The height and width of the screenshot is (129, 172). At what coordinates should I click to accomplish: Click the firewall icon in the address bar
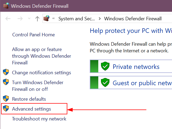click(47, 18)
